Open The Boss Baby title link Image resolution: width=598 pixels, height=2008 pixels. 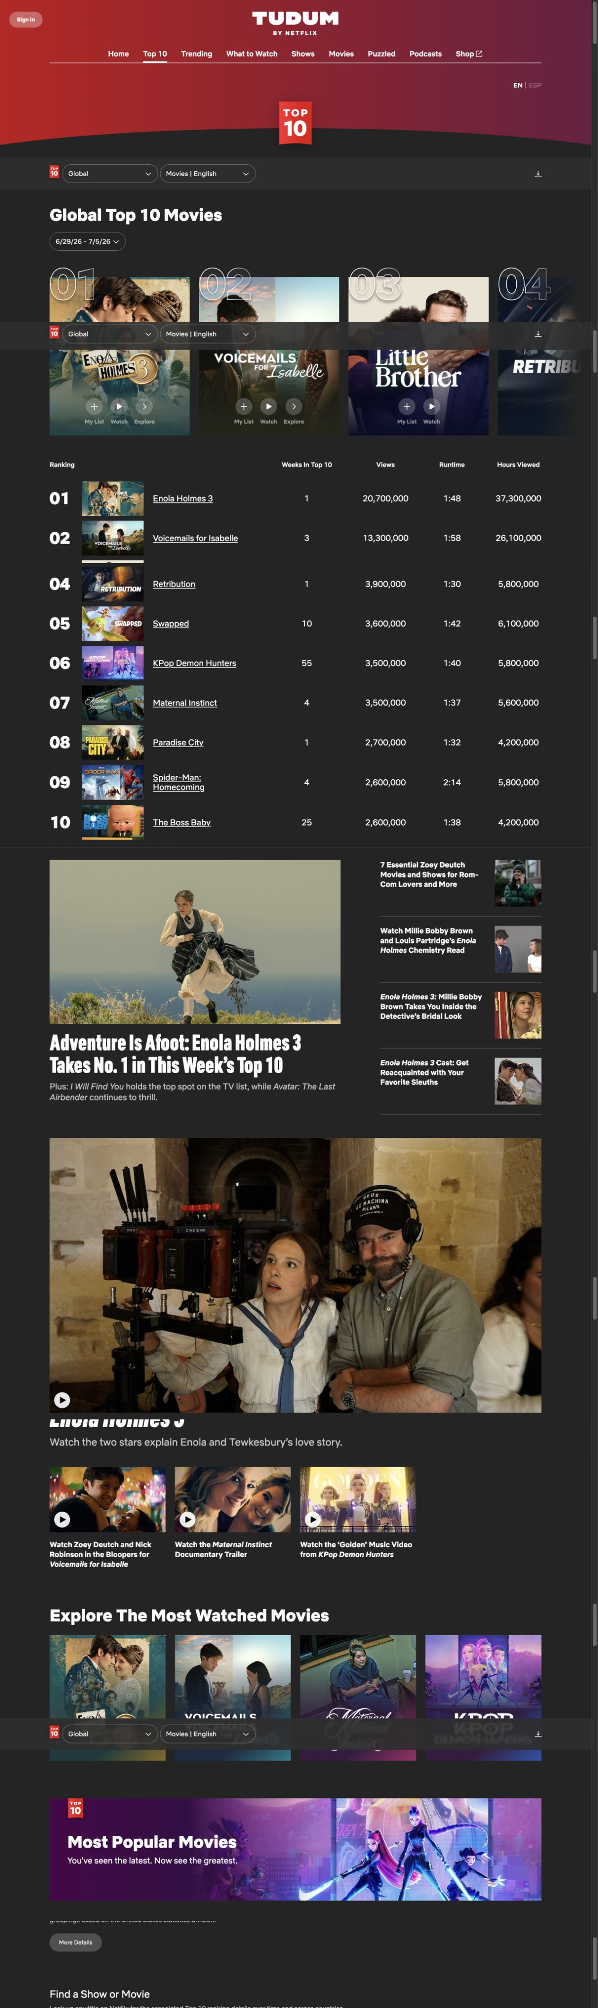pos(182,823)
